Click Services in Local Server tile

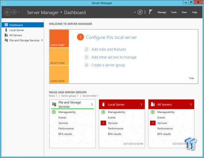[x=113, y=123]
